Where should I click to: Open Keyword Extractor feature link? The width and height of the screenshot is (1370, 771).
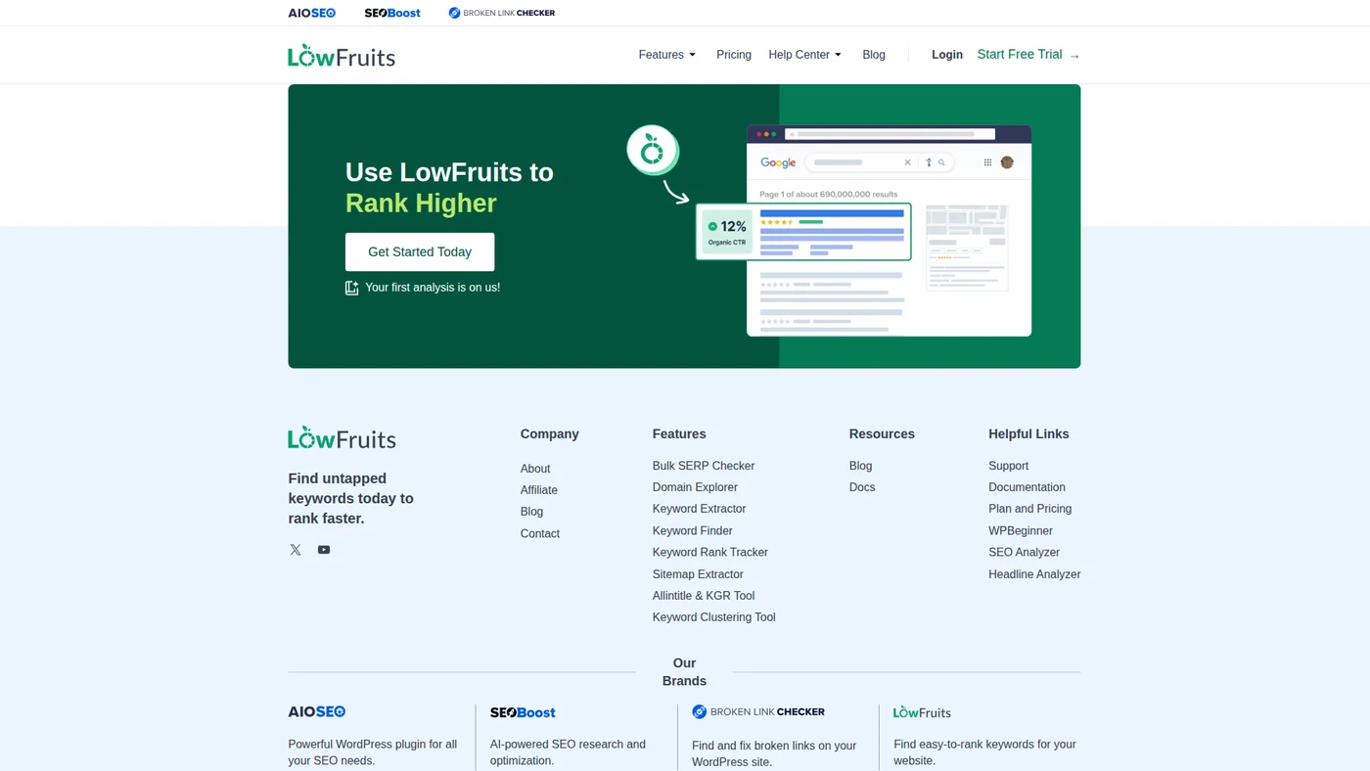[699, 509]
